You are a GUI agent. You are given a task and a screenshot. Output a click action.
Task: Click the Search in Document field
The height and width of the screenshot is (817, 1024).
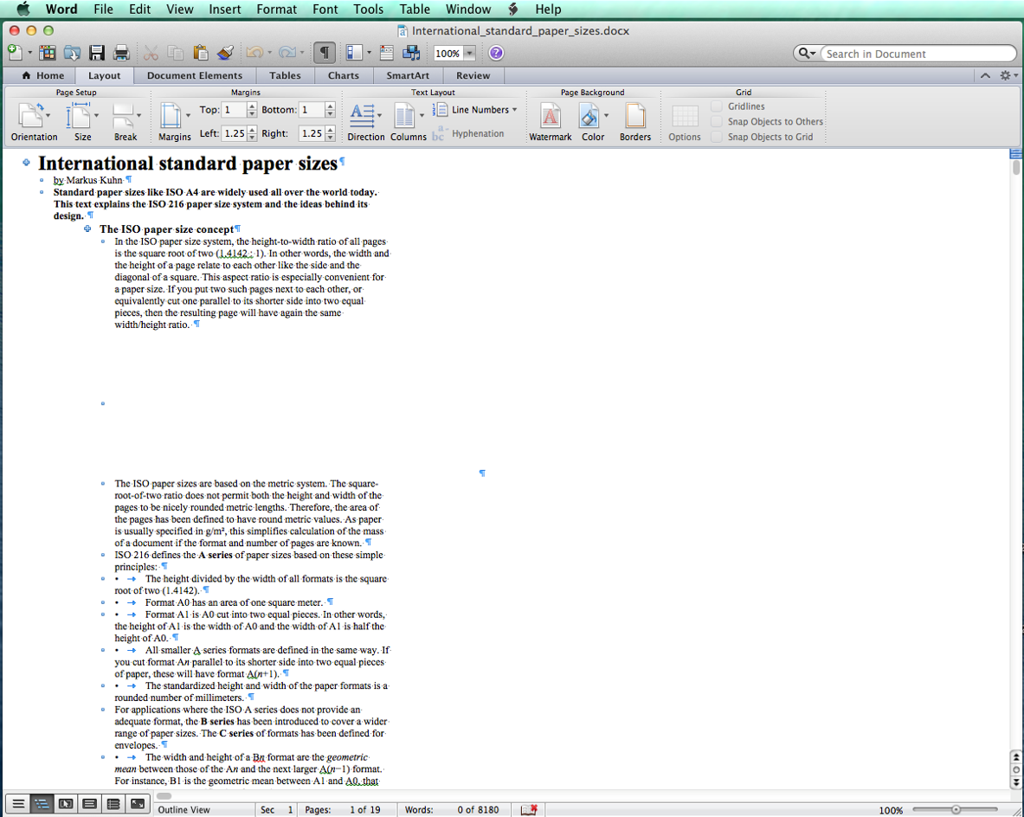click(x=916, y=54)
